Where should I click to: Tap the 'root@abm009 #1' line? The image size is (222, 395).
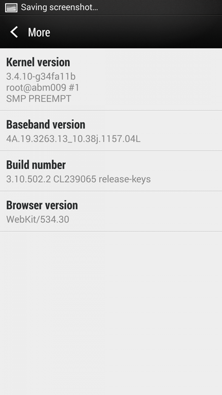point(43,87)
